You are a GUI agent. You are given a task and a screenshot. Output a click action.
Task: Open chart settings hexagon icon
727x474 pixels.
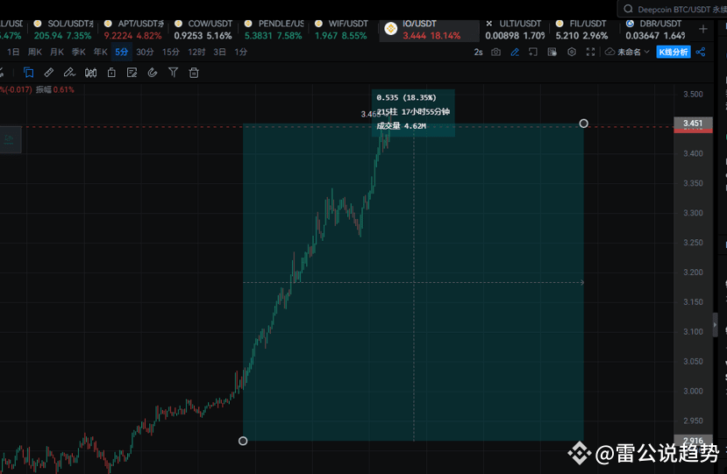572,52
